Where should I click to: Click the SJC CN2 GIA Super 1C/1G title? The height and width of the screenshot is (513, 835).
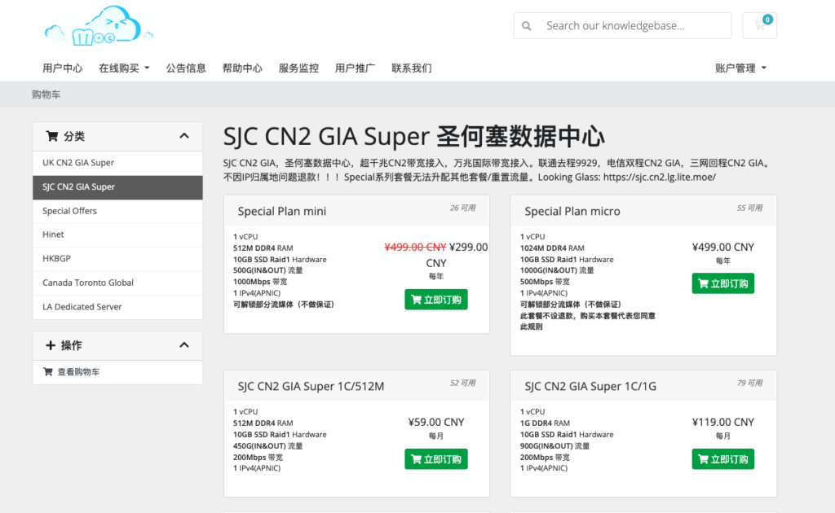[x=590, y=387]
